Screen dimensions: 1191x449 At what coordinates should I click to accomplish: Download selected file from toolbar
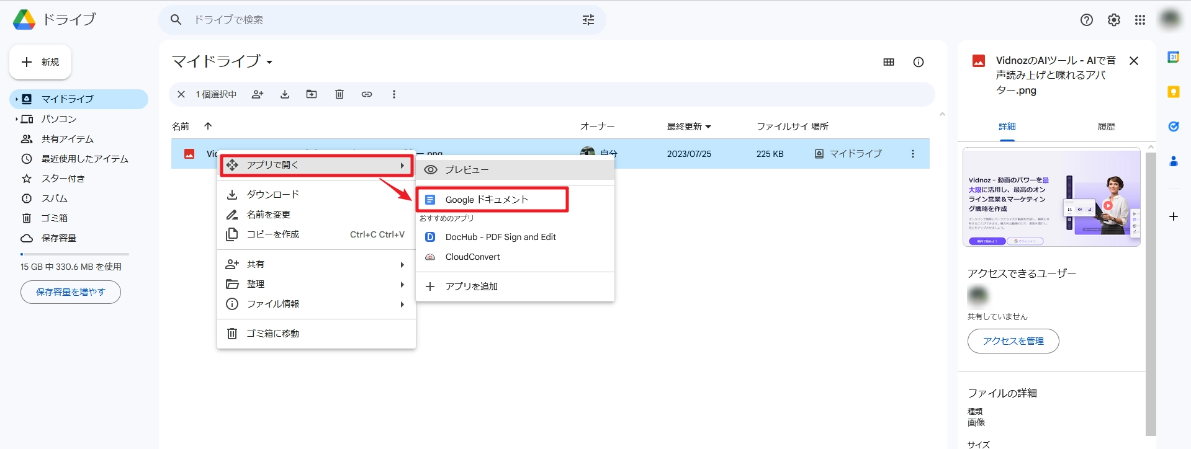(285, 94)
